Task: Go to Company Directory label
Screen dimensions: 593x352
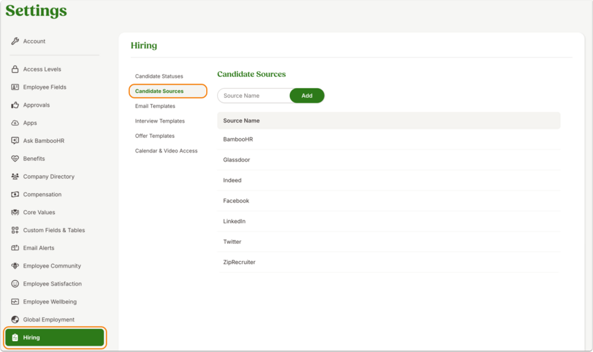Action: click(x=49, y=177)
